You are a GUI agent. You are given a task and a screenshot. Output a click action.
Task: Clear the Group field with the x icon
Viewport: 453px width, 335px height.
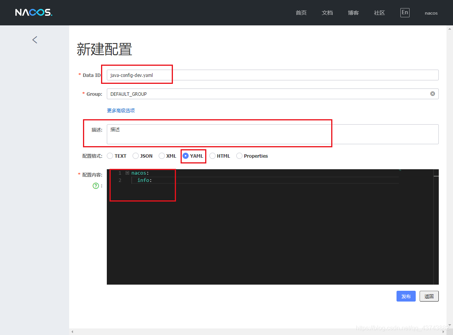click(x=433, y=94)
